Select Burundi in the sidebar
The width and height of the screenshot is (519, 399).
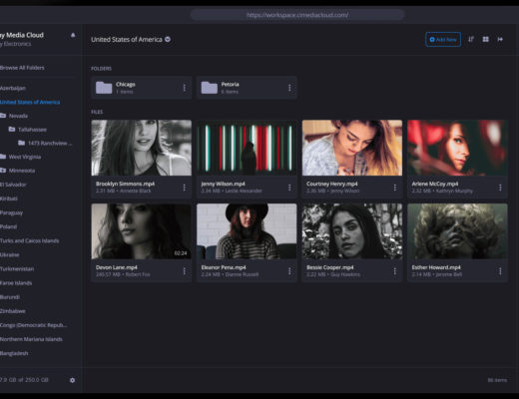click(10, 297)
